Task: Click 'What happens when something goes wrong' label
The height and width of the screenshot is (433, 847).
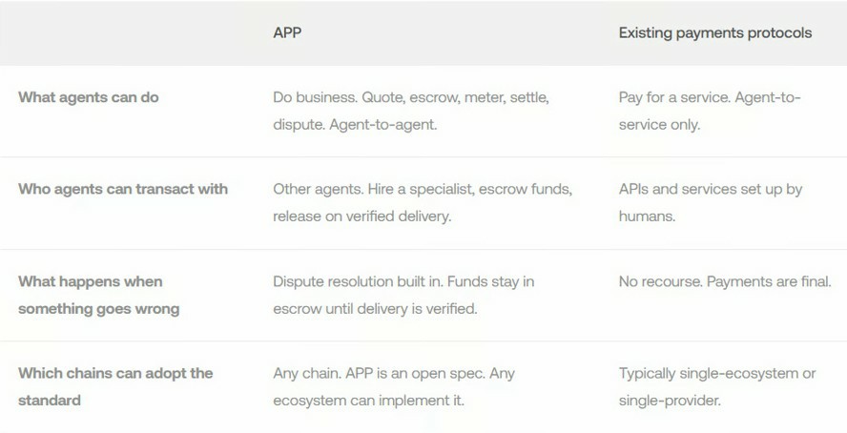Action: (x=98, y=295)
